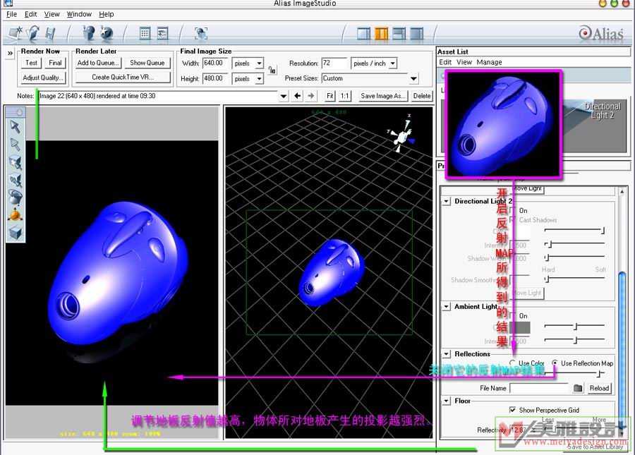This screenshot has height=455, width=635.
Task: Click the framed view toolbar icon
Action: point(201,33)
